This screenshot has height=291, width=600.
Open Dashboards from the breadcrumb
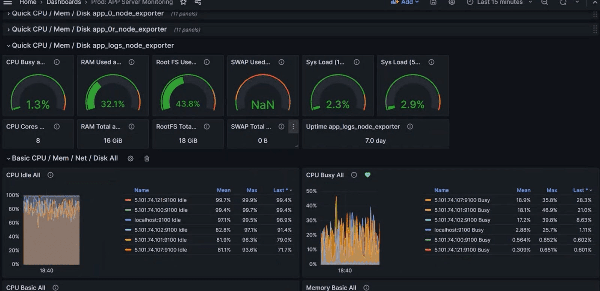pos(64,3)
